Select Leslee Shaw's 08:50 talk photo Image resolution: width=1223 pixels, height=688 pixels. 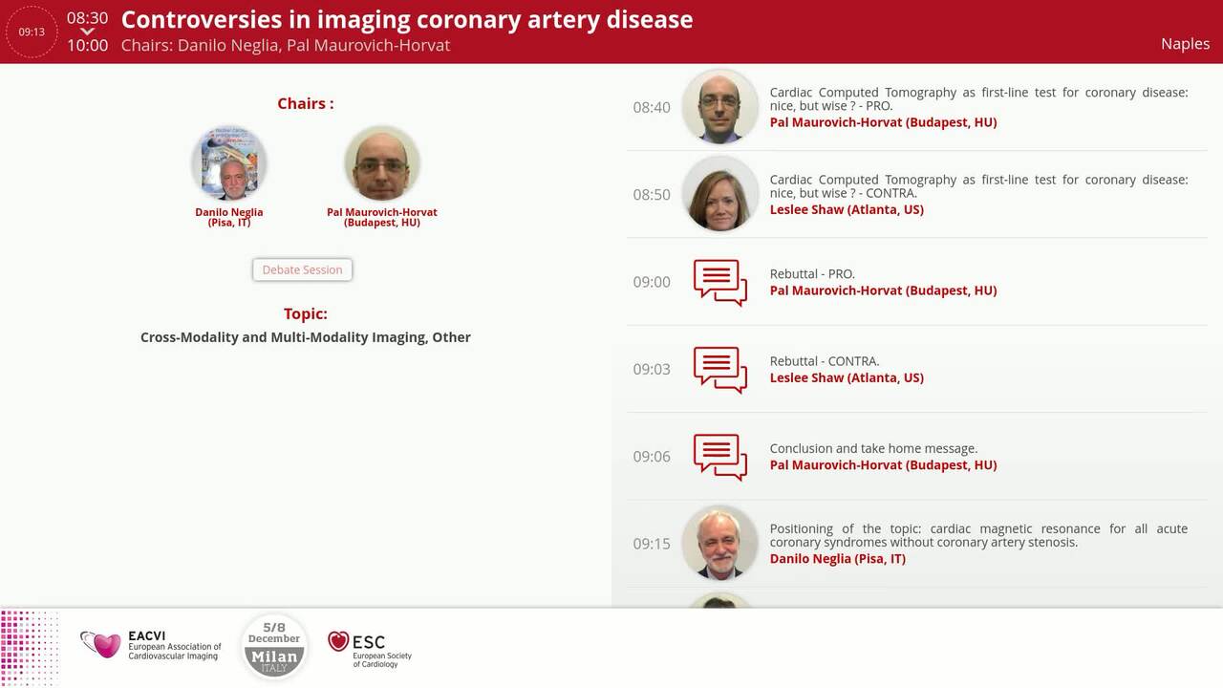(719, 194)
